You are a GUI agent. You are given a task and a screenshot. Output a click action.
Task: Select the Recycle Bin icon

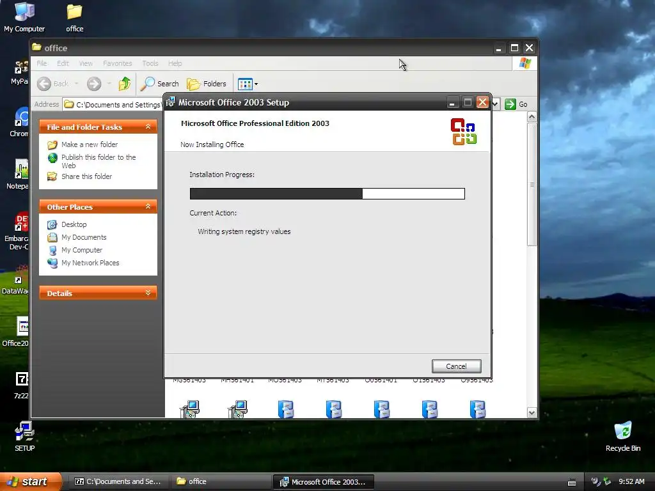[623, 437]
